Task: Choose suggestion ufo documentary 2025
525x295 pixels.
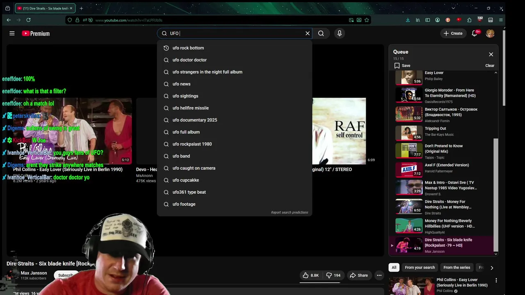Action: pos(235,120)
